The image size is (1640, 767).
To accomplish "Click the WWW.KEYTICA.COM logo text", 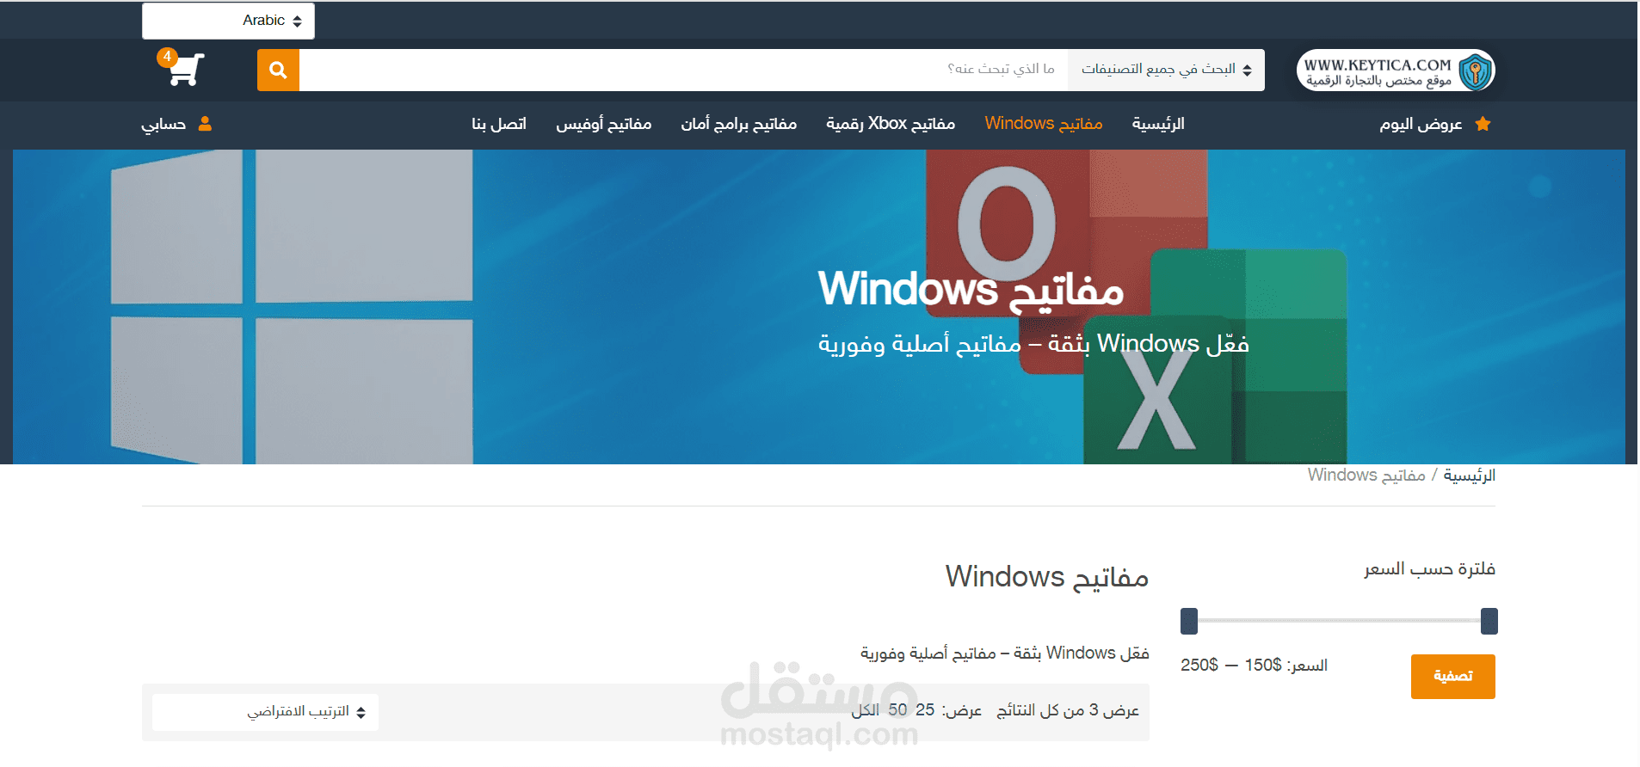I will [x=1378, y=64].
